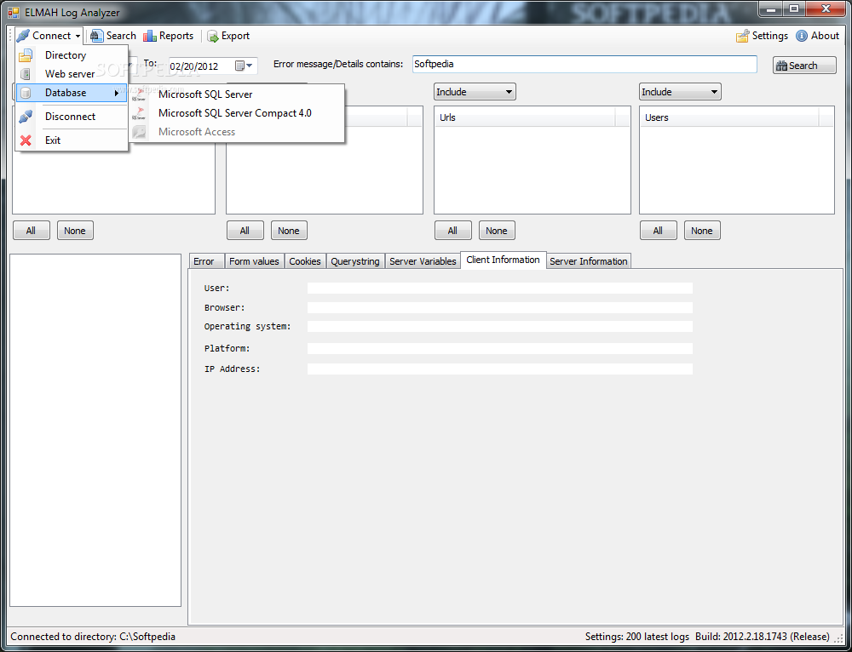Click the Search binoculars icon in toolbar
This screenshot has height=652, width=852.
click(97, 36)
